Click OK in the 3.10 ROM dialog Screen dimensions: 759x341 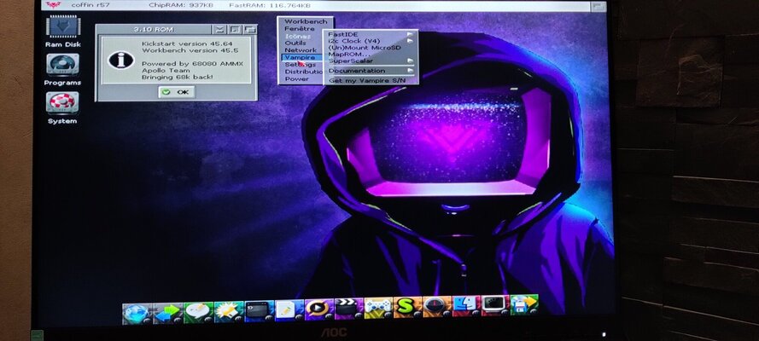(x=176, y=92)
